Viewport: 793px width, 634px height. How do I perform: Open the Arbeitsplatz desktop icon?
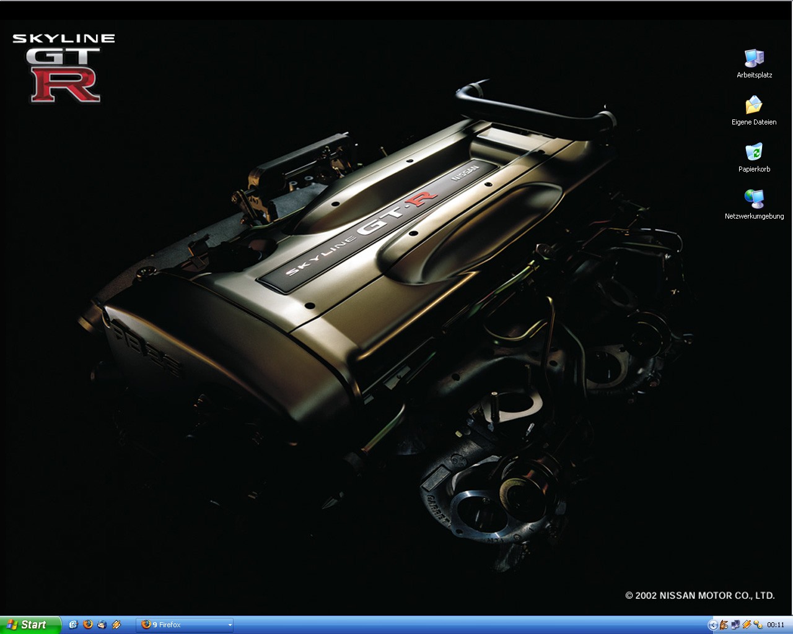tap(754, 63)
